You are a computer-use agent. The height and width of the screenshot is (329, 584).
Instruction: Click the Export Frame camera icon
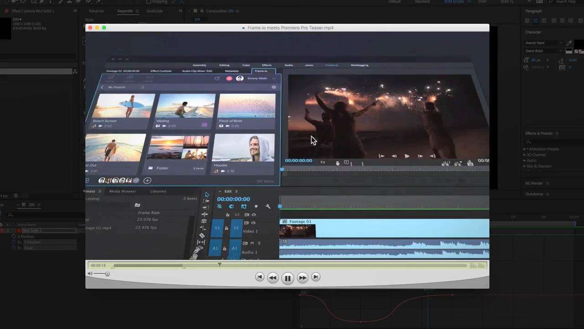tap(469, 163)
